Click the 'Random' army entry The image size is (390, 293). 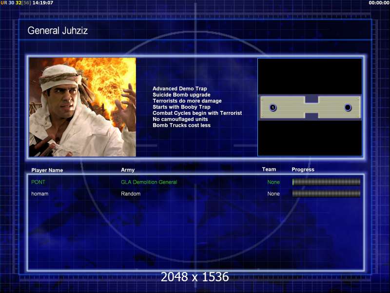click(131, 193)
